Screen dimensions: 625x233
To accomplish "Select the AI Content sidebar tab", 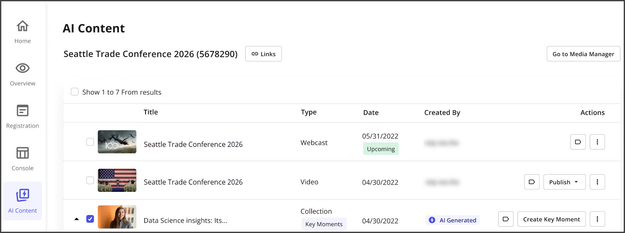I will [22, 201].
